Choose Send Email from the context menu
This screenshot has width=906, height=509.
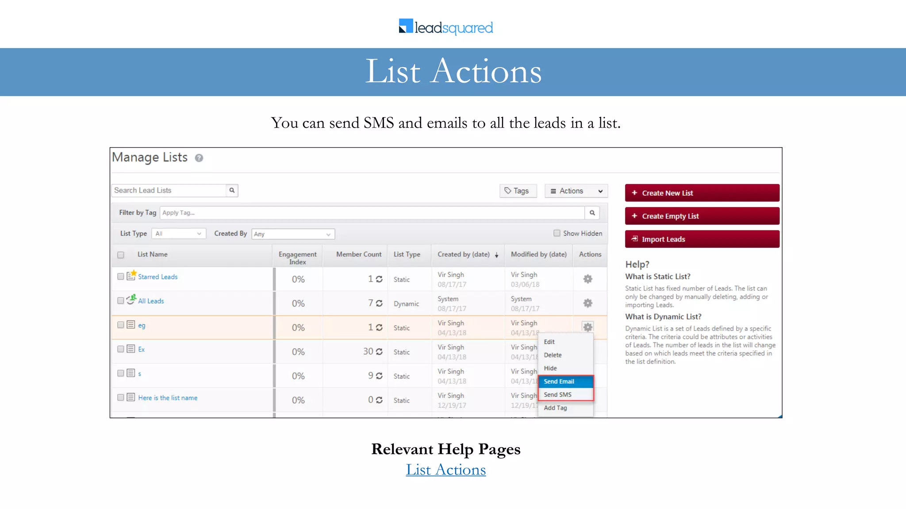[566, 382]
